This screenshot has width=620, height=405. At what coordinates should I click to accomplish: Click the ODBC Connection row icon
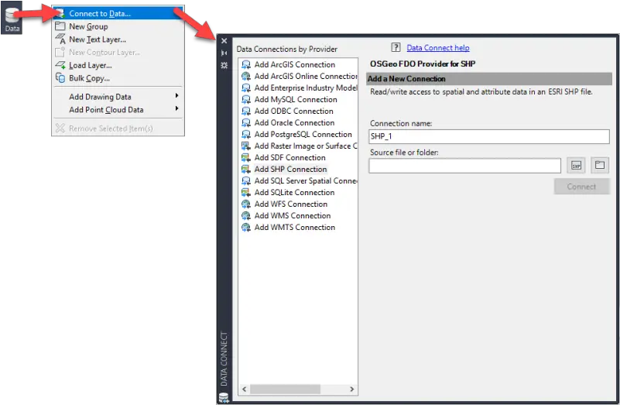(x=246, y=112)
